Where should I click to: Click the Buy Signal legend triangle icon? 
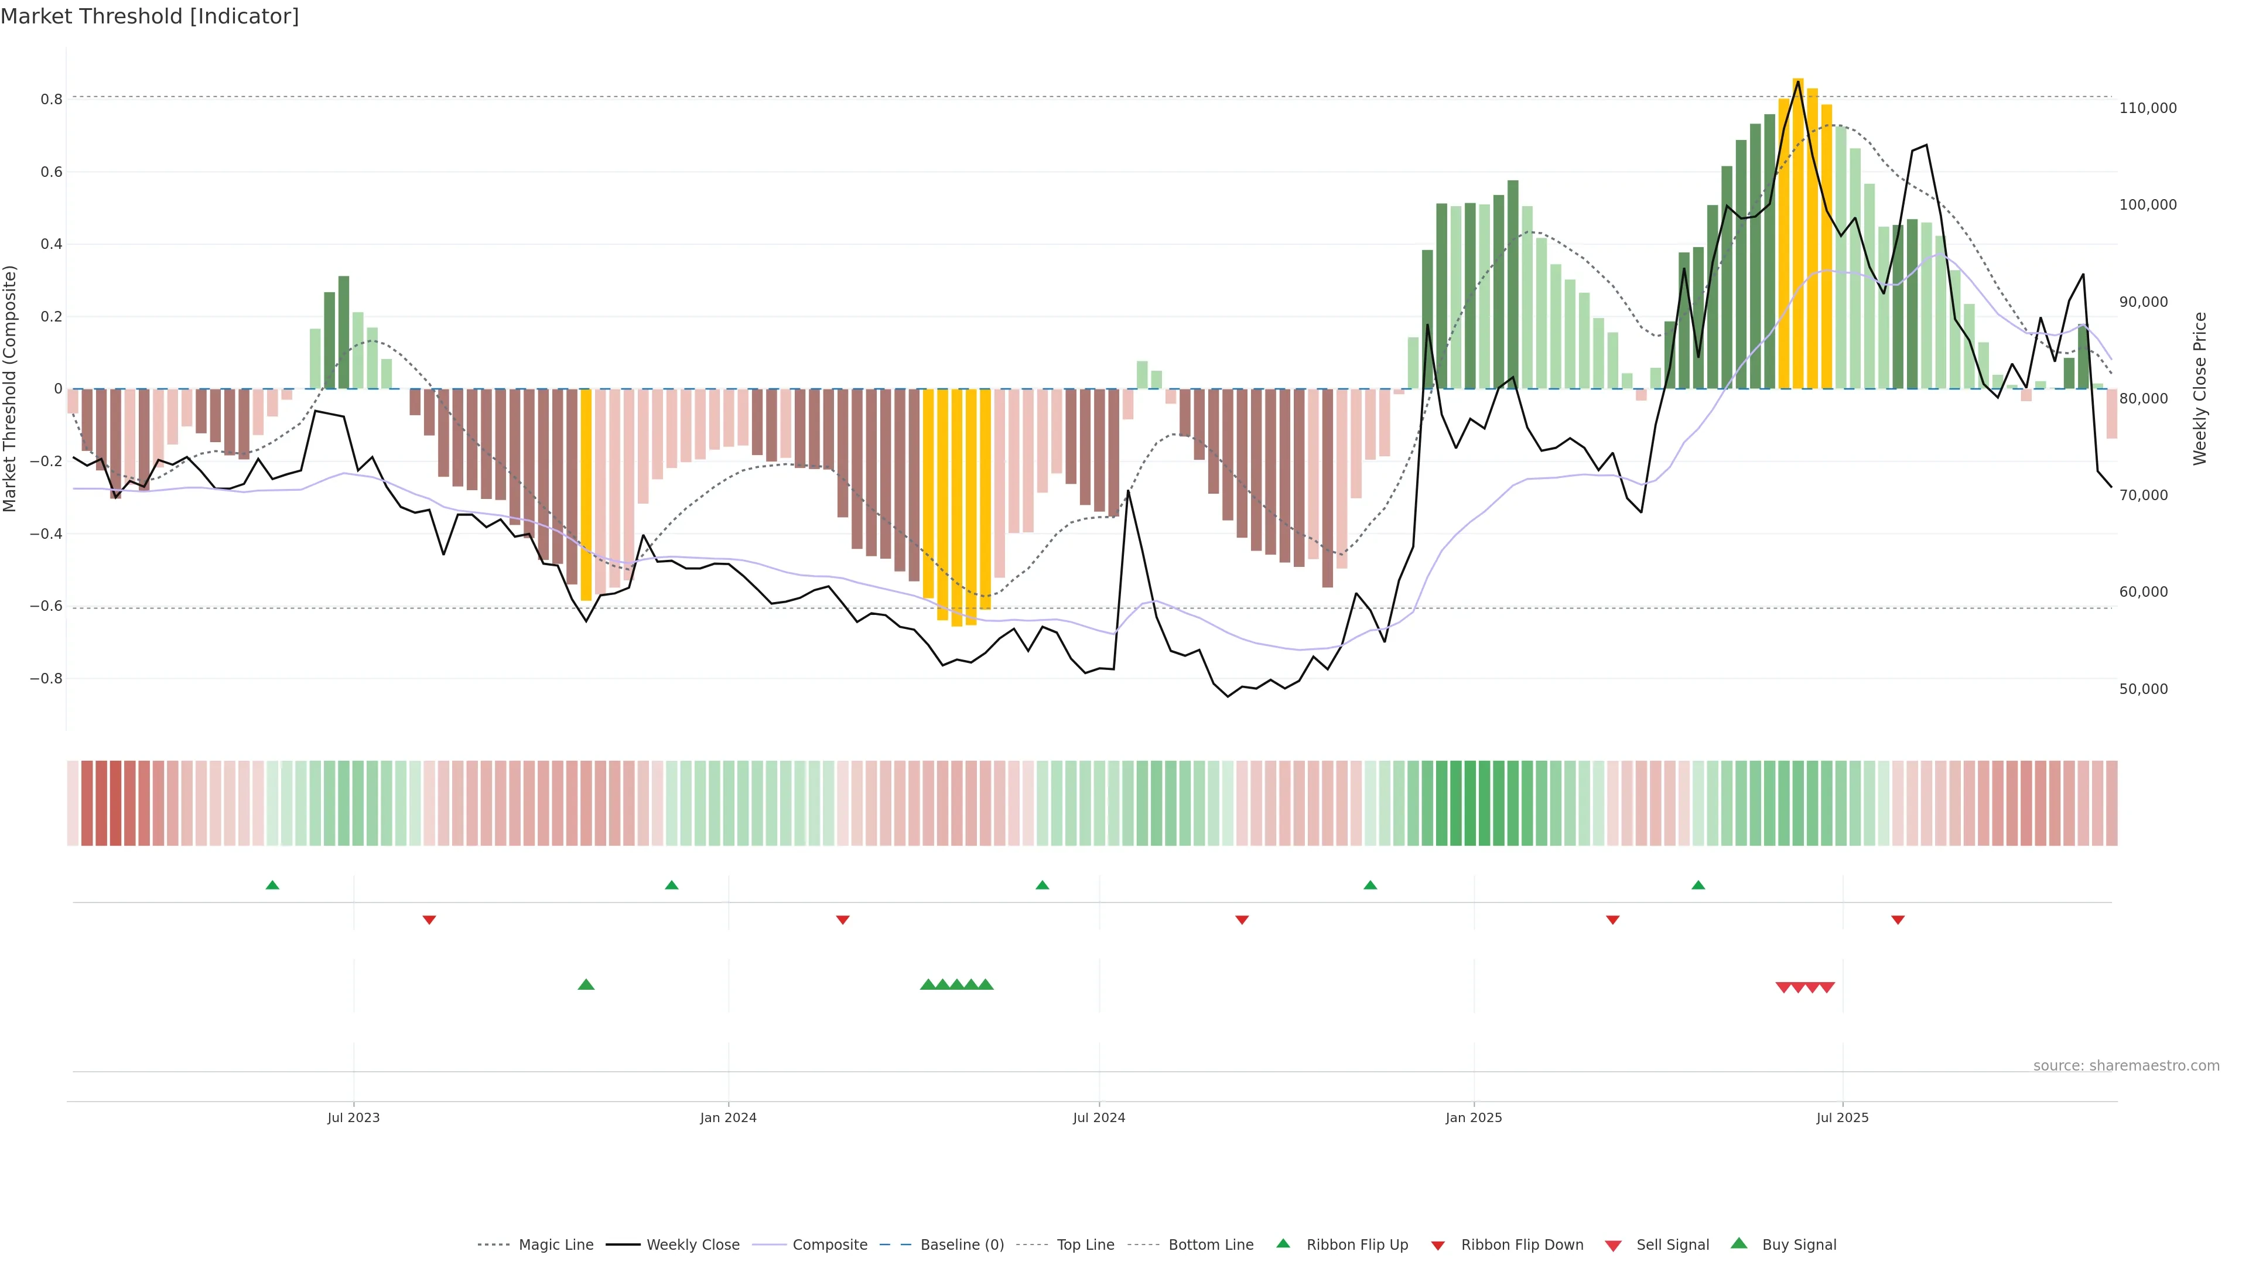[1739, 1243]
